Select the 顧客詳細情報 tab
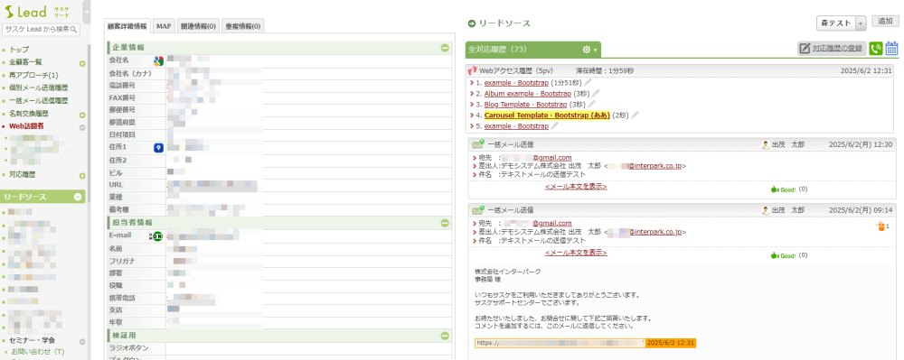The image size is (904, 360). [127, 26]
